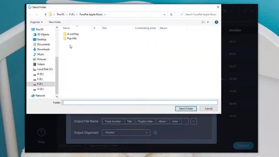Viewport: 279px width, 157px height.
Task: Refresh the TunePat Apple Music folder view
Action: (x=171, y=14)
